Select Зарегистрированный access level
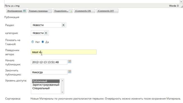 (x=46, y=85)
